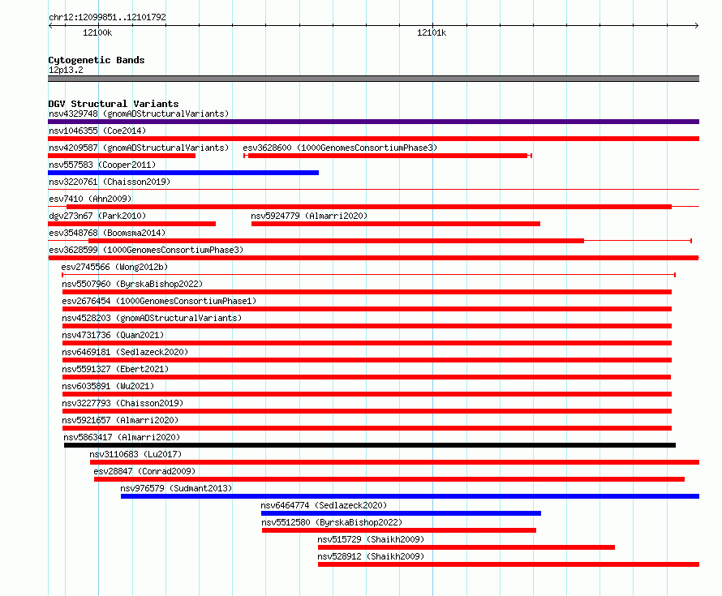Click nsv4528203 gnomADStructuralVariants label
This screenshot has height=596, width=722.
point(152,318)
